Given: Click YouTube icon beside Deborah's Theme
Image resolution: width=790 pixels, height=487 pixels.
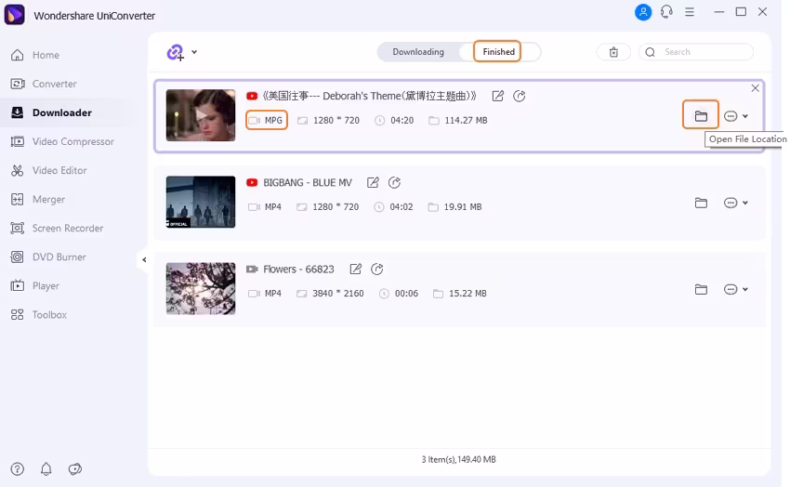Looking at the screenshot, I should 252,96.
